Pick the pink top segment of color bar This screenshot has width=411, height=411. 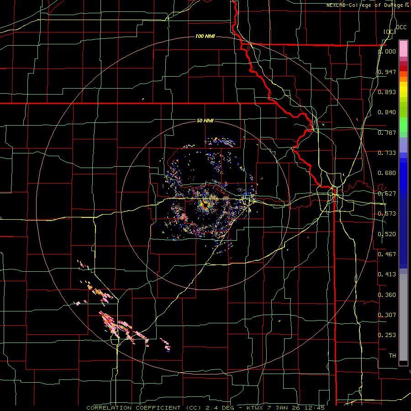[403, 48]
